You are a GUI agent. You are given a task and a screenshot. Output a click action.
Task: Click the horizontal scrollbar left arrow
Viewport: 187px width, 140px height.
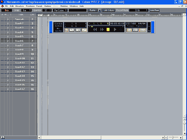[39, 138]
